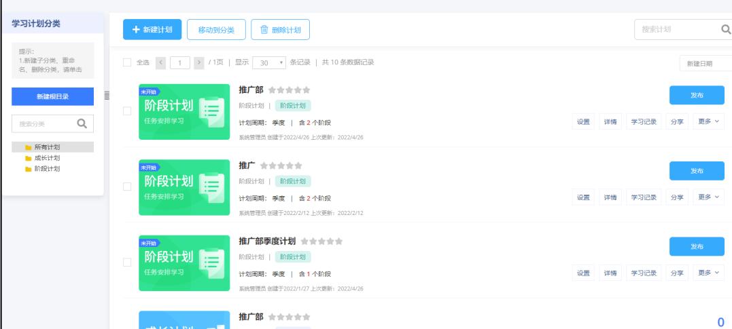Check the 推广 plan checkbox
The width and height of the screenshot is (732, 329).
pyautogui.click(x=127, y=187)
